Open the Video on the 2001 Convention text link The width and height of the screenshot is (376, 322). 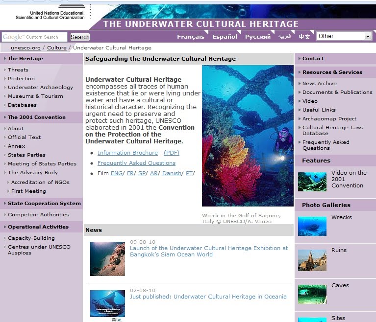point(349,179)
